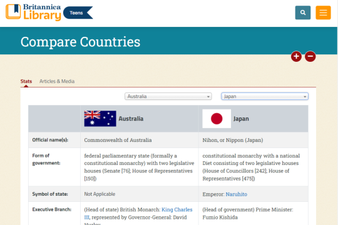Switch to Articles & Media tab
The height and width of the screenshot is (225, 338).
click(57, 81)
